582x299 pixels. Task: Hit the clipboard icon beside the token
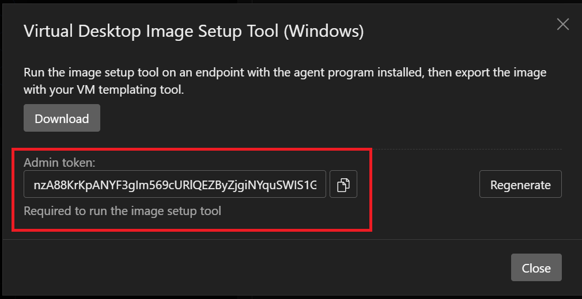click(x=343, y=185)
